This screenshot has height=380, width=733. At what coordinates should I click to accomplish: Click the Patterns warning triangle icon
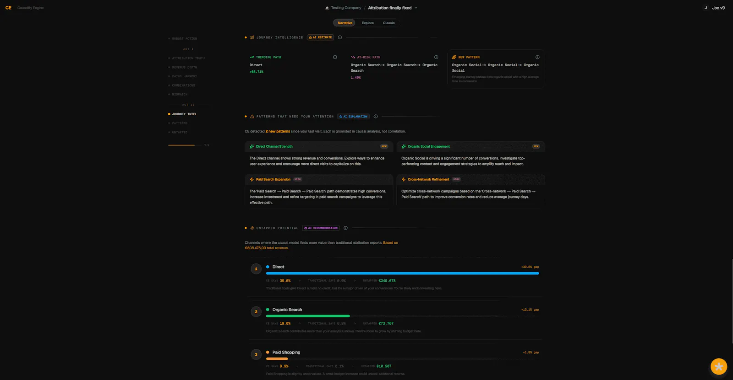click(252, 117)
